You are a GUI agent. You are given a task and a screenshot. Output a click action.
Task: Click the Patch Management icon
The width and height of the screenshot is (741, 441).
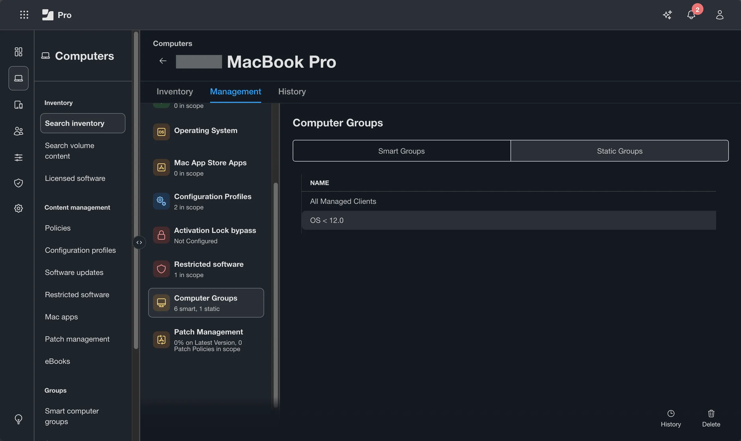click(161, 340)
